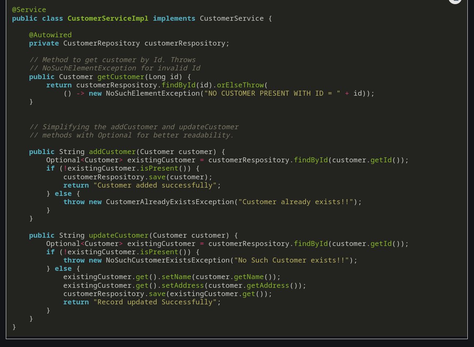Click the getCustomer method name
Screen dimensions: 474x347
(x=121, y=77)
